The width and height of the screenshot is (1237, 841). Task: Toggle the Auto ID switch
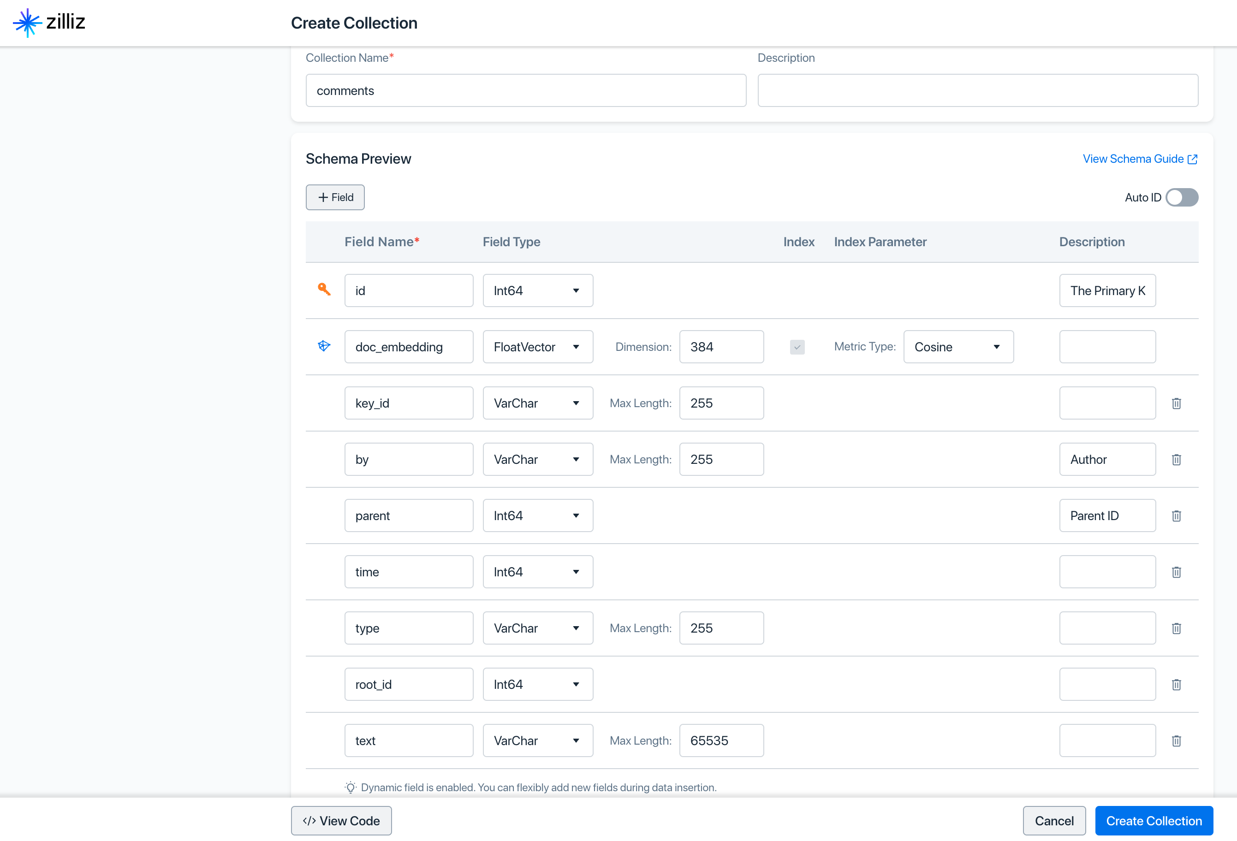pos(1182,197)
